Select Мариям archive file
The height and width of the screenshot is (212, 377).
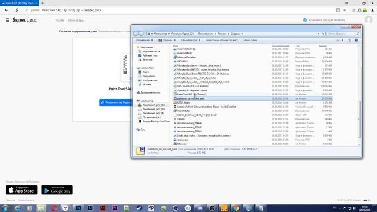pyautogui.click(x=180, y=144)
